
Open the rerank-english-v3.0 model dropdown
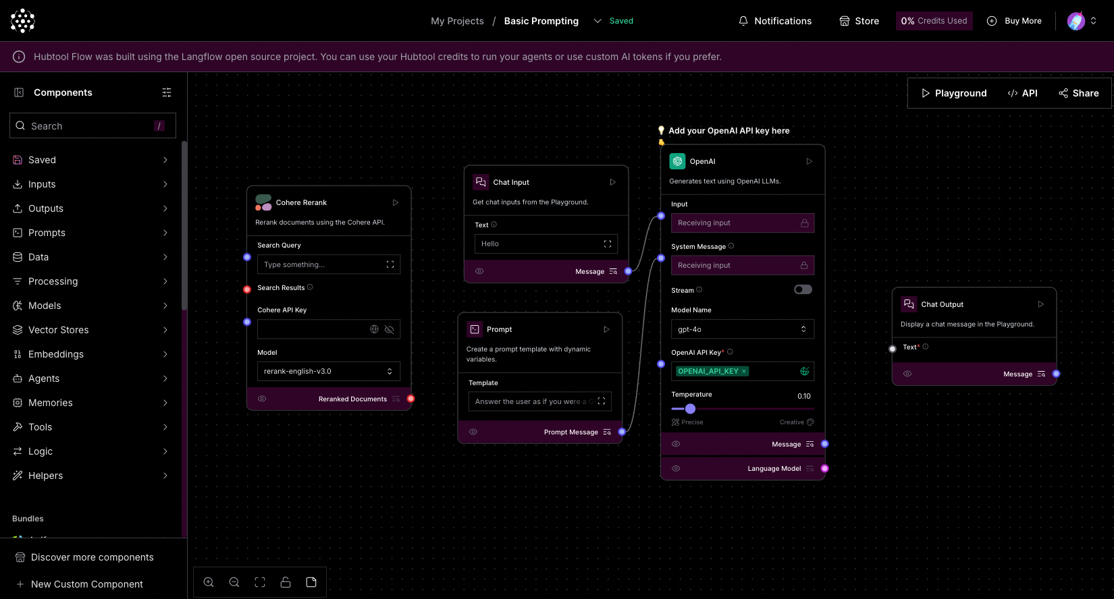point(328,371)
